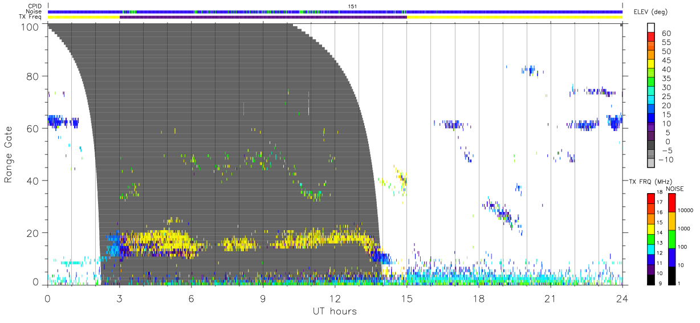700x323 pixels.
Task: Click the 24 tick label on the UT hours axis
Action: coord(622,299)
